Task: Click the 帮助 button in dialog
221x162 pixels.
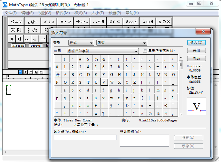Action: tap(196, 58)
